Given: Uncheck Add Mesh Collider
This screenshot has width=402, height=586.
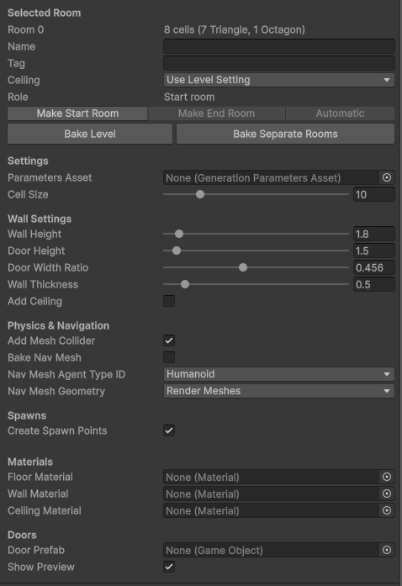Looking at the screenshot, I should [169, 341].
